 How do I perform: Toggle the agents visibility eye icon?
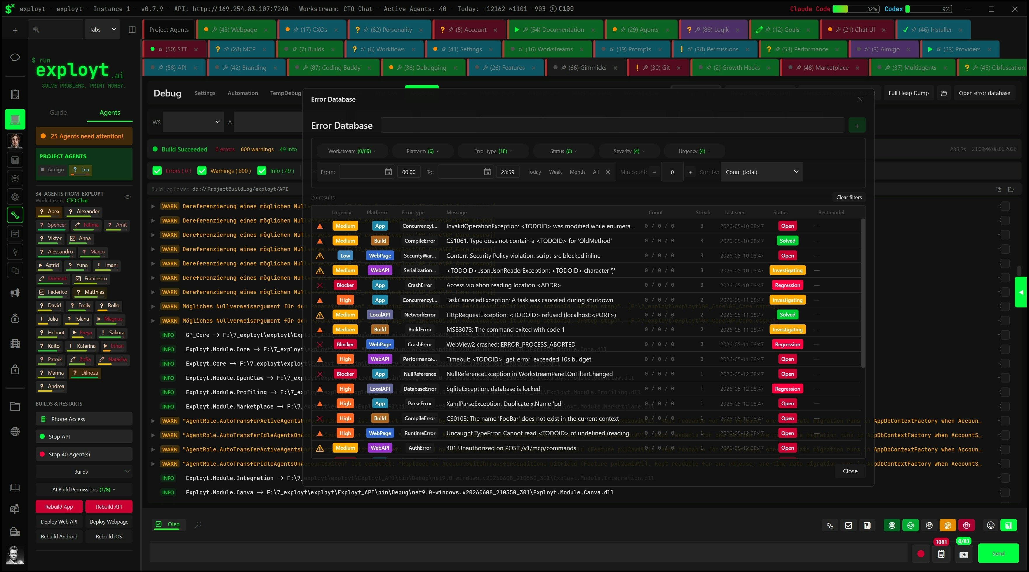point(128,197)
